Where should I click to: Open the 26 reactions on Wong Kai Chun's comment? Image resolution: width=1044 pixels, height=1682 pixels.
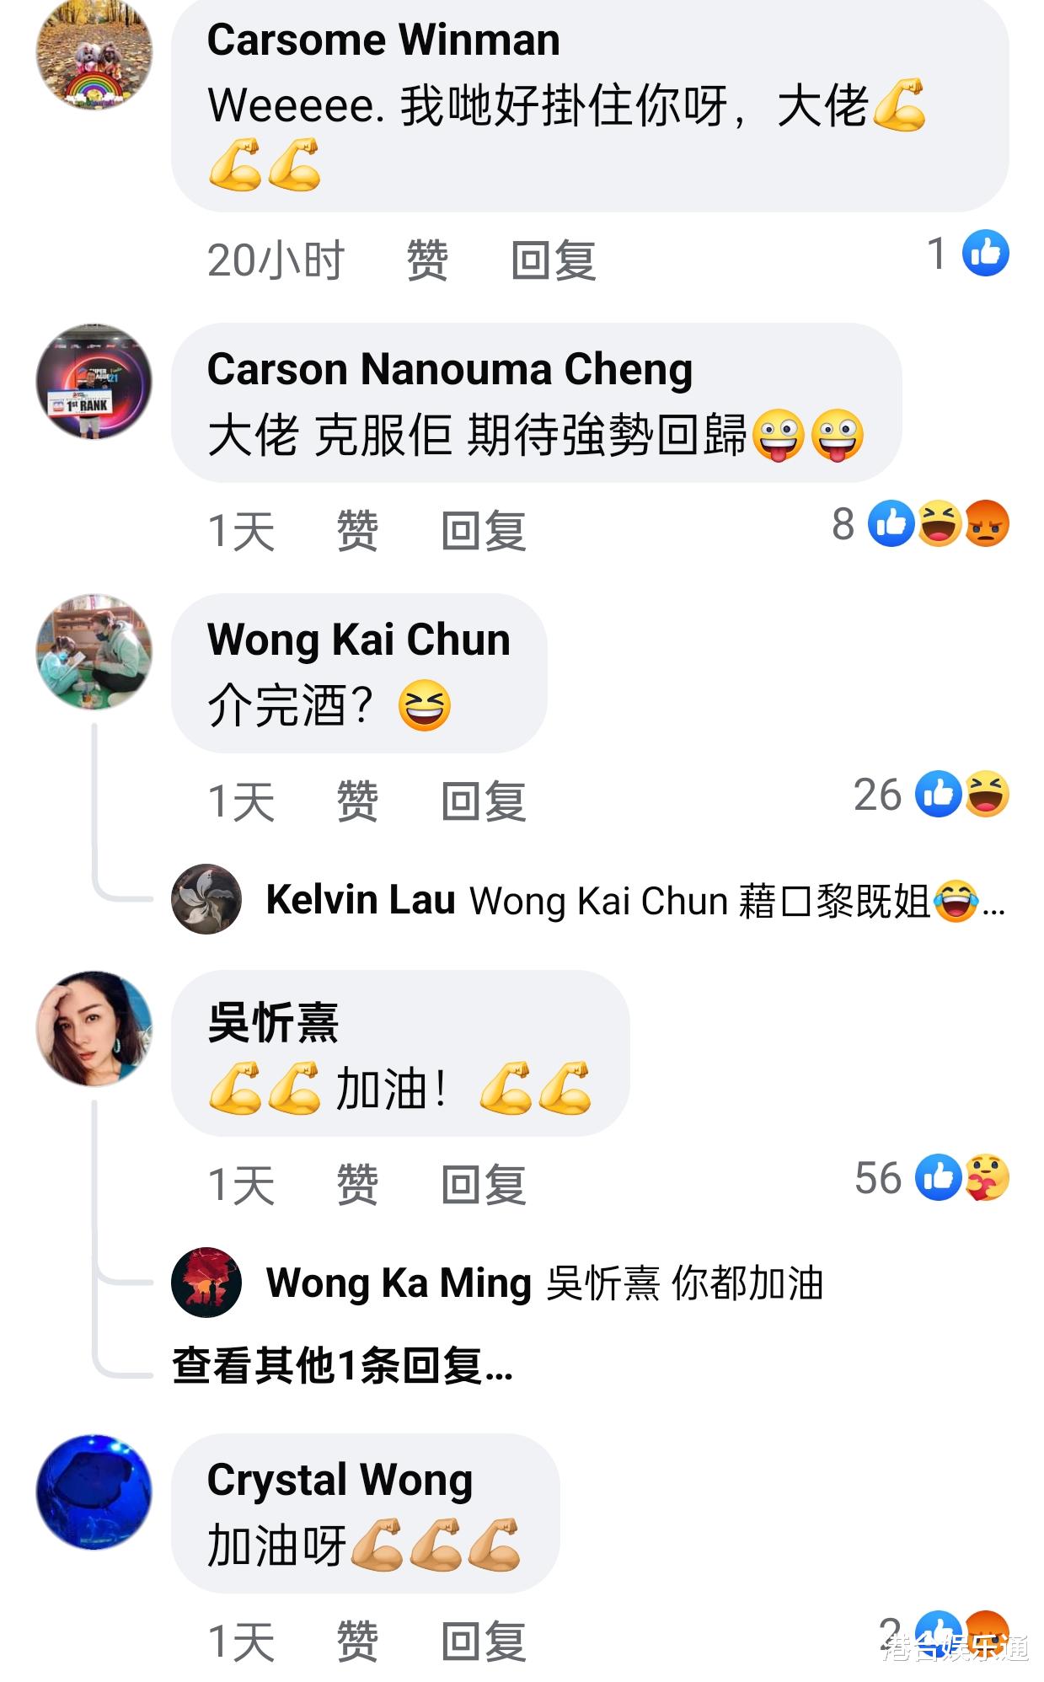point(931,794)
